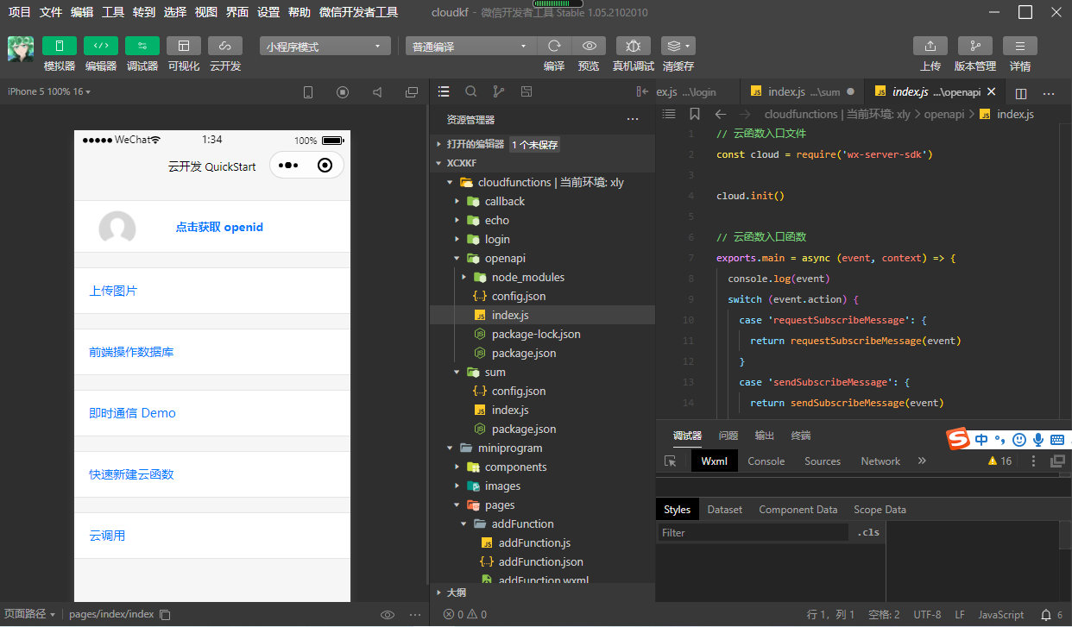Click the bookmark icon in the breadcrumb bar
1072x627 pixels.
point(695,114)
